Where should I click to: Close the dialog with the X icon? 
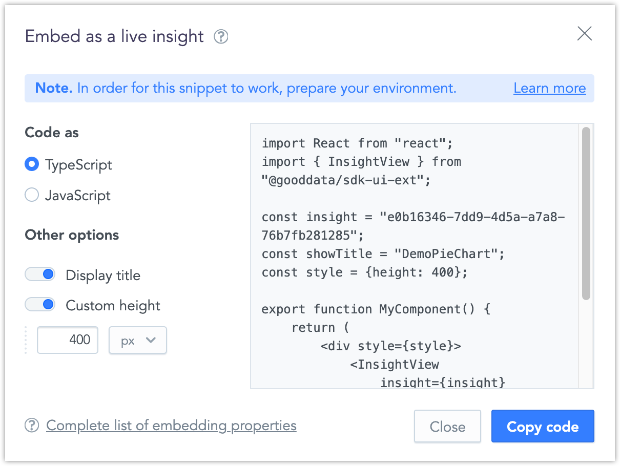tap(585, 34)
